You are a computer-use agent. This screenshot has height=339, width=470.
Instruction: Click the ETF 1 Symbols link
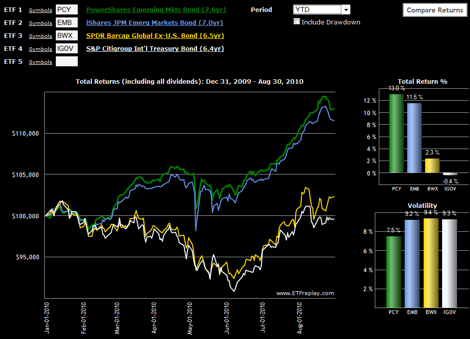[40, 10]
